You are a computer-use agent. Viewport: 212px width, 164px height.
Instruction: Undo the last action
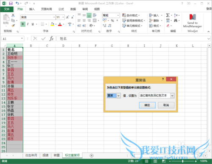point(17,3)
